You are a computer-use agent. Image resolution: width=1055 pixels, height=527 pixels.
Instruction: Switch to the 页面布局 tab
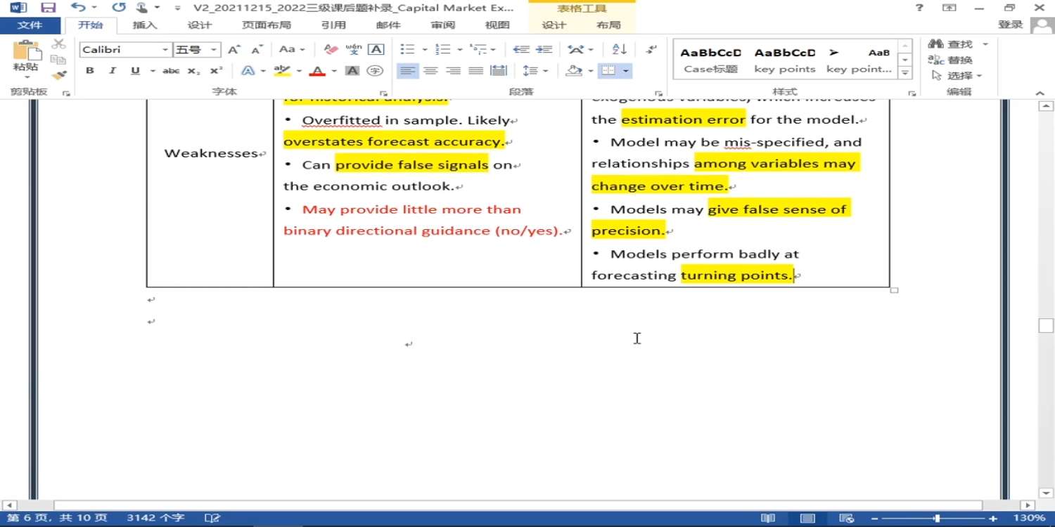point(266,25)
